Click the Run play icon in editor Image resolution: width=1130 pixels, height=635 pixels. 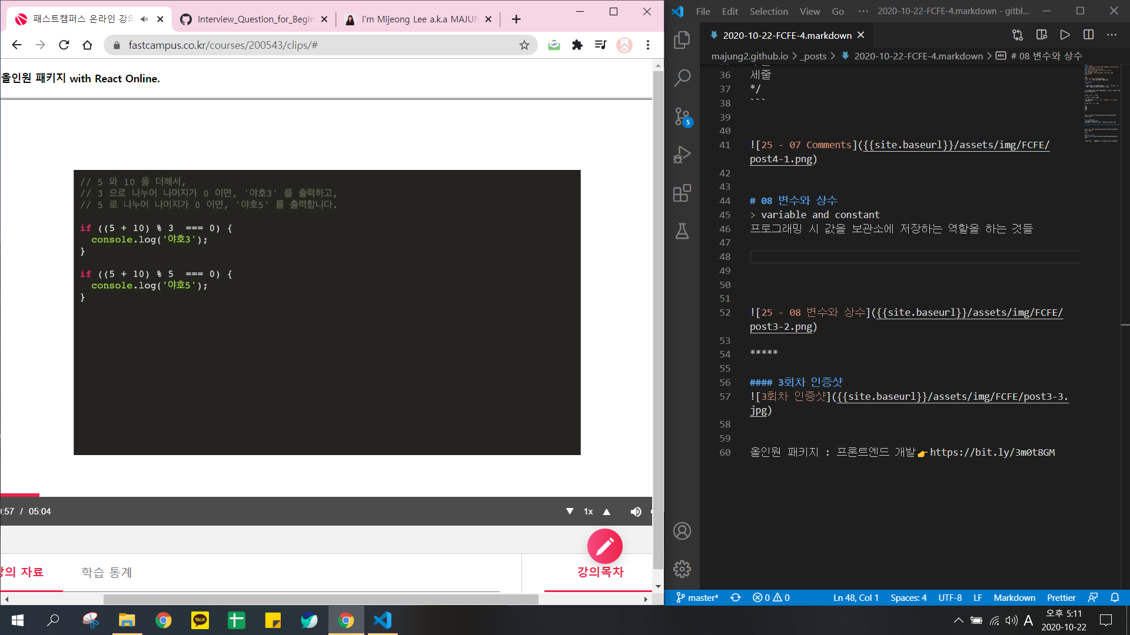tap(1065, 35)
